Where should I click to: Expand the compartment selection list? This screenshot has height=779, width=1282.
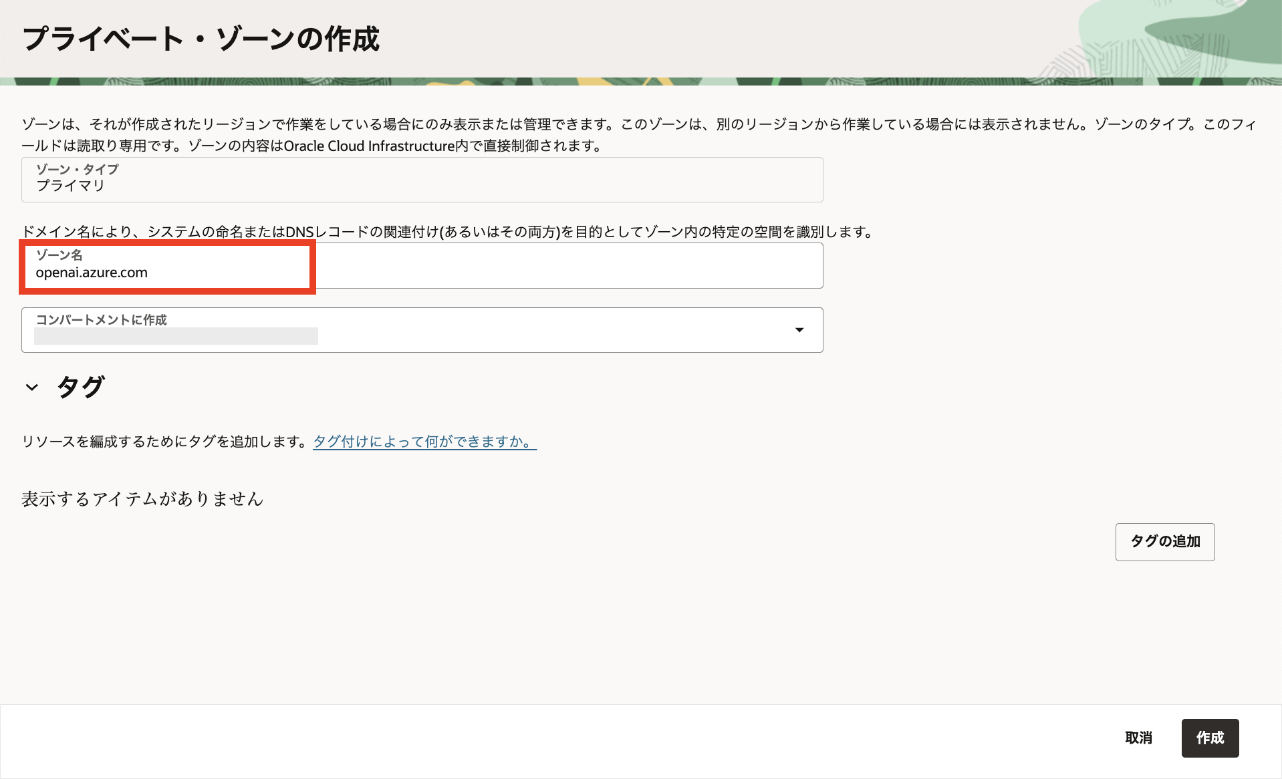pos(799,329)
